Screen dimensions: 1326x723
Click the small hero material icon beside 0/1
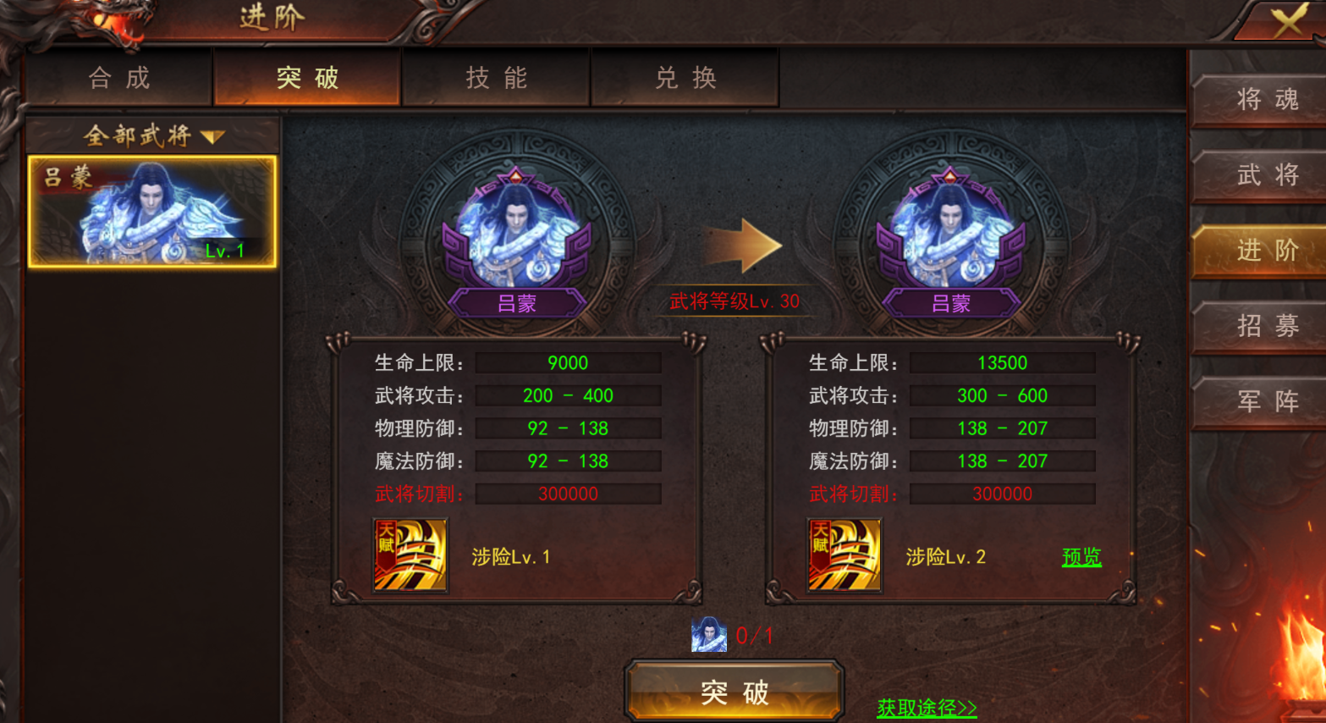tap(709, 634)
